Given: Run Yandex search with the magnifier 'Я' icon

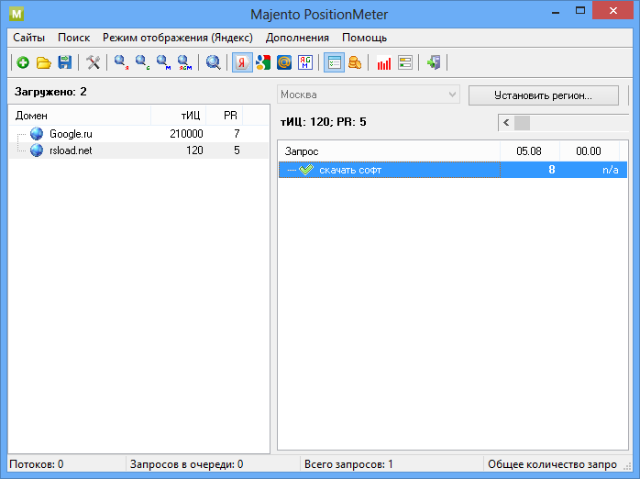Looking at the screenshot, I should 121,62.
